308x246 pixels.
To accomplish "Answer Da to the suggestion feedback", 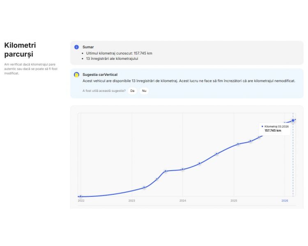I will 132,91.
